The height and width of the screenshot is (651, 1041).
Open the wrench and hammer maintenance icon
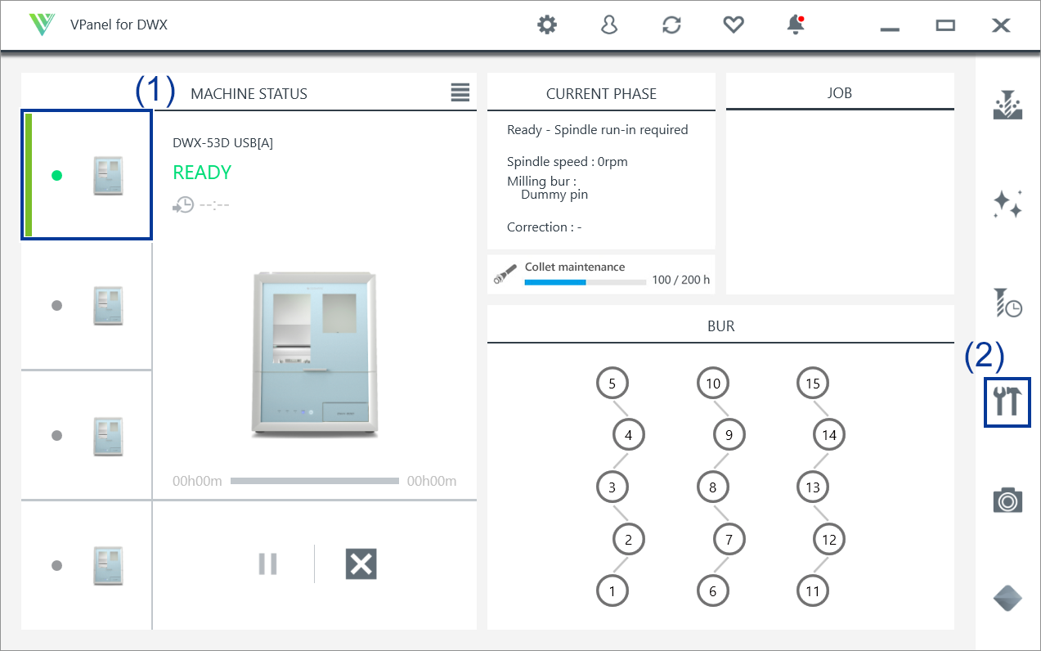click(1007, 402)
